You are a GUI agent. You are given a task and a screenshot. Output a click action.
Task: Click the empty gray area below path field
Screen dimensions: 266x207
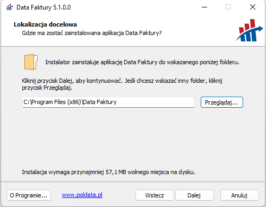coord(133,138)
